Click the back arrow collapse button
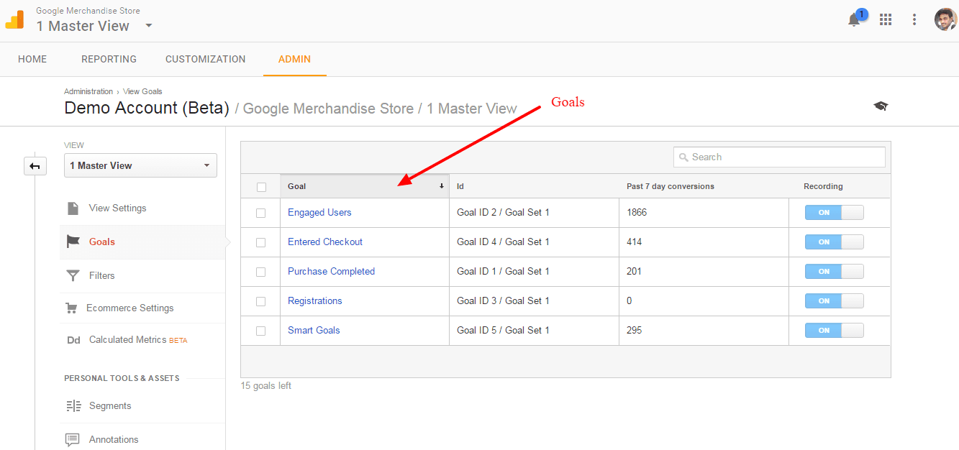Viewport: 959px width, 450px height. (x=35, y=166)
